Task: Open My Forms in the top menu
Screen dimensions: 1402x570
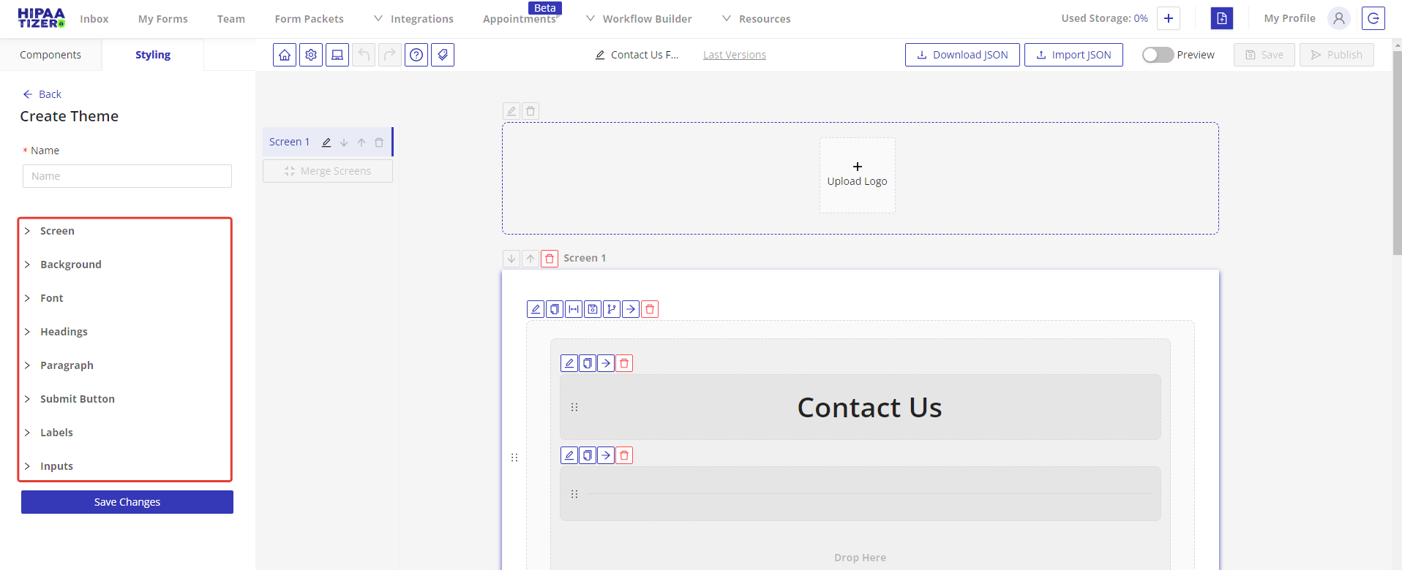Action: coord(162,19)
